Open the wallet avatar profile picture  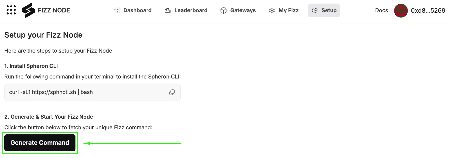pyautogui.click(x=401, y=11)
